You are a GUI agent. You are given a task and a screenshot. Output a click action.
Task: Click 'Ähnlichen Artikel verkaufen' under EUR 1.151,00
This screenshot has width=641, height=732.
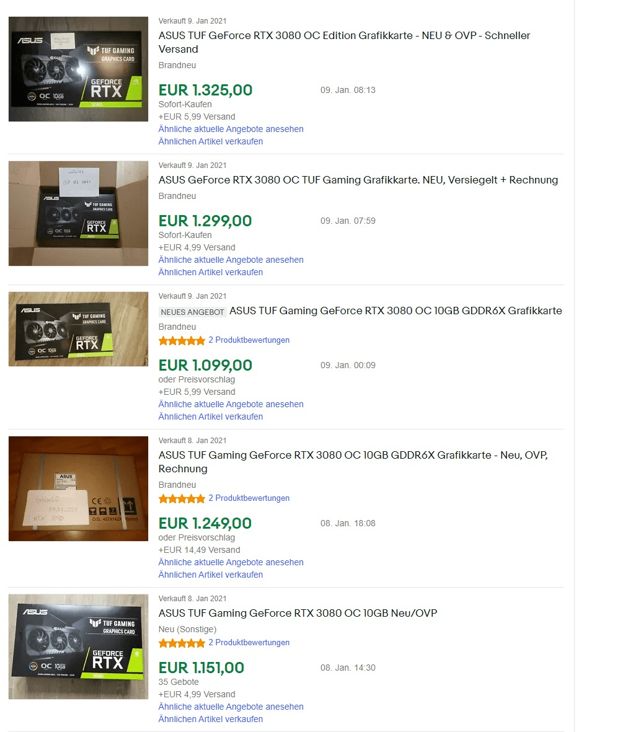pos(211,719)
